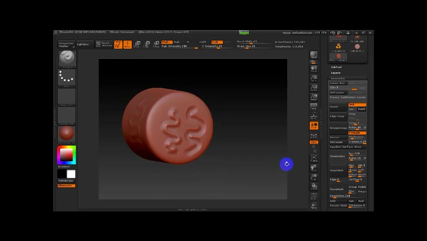Screen dimensions: 427x241
Task: Select the white main color swatch
Action: click(x=71, y=174)
